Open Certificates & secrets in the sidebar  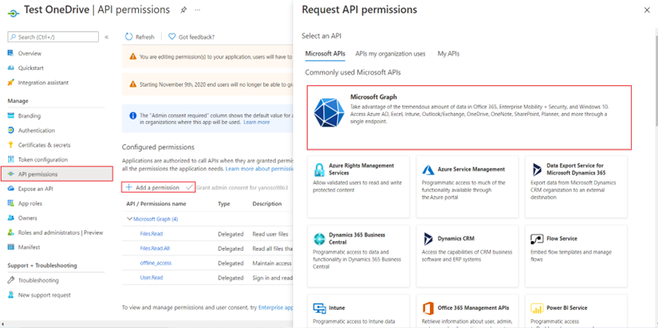[x=44, y=145]
